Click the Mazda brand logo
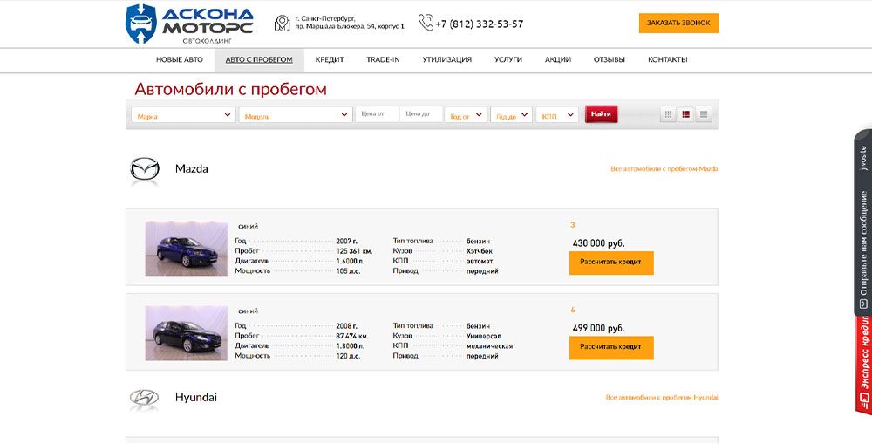The image size is (872, 444). (145, 170)
